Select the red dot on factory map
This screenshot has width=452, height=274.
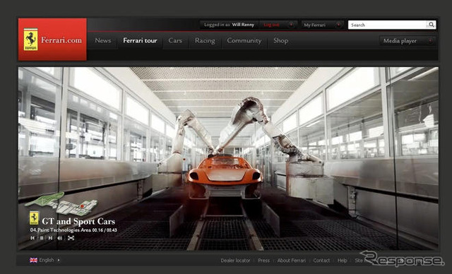[x=82, y=206]
